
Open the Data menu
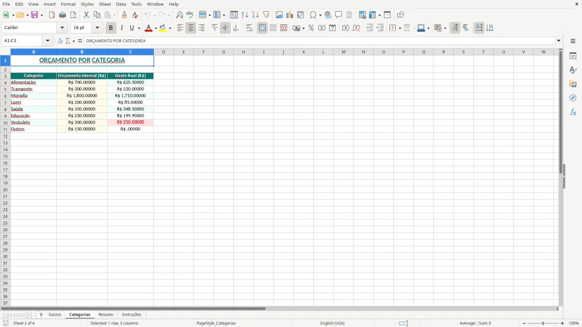(x=121, y=4)
